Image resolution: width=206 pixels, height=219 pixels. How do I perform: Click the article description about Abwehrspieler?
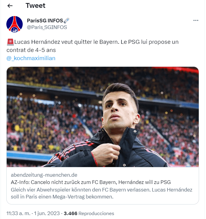[102, 193]
